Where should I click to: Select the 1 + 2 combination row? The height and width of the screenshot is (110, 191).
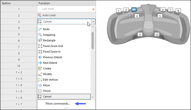(x=19, y=72)
